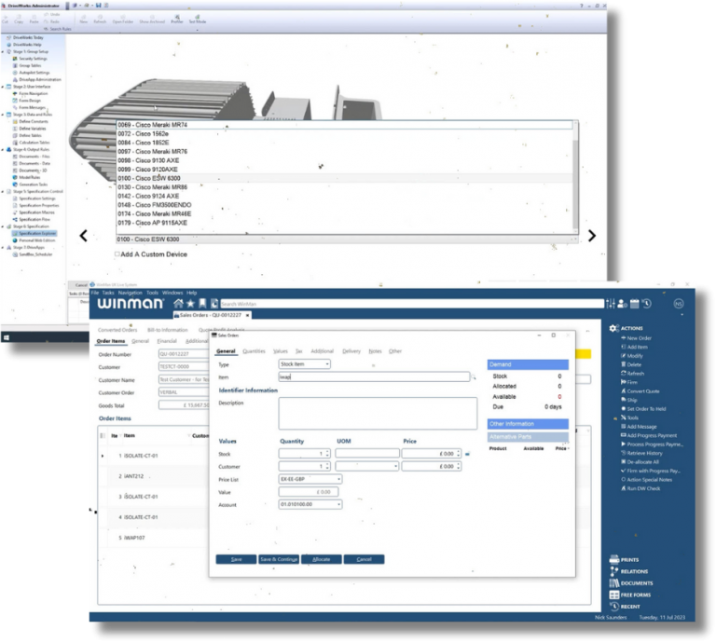Image resolution: width=716 pixels, height=643 pixels.
Task: Click the Allocate button
Action: 322,559
